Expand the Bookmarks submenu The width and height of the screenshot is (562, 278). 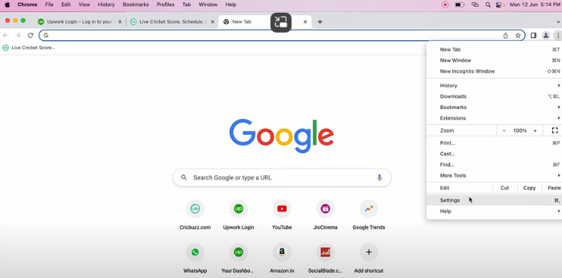click(x=494, y=107)
